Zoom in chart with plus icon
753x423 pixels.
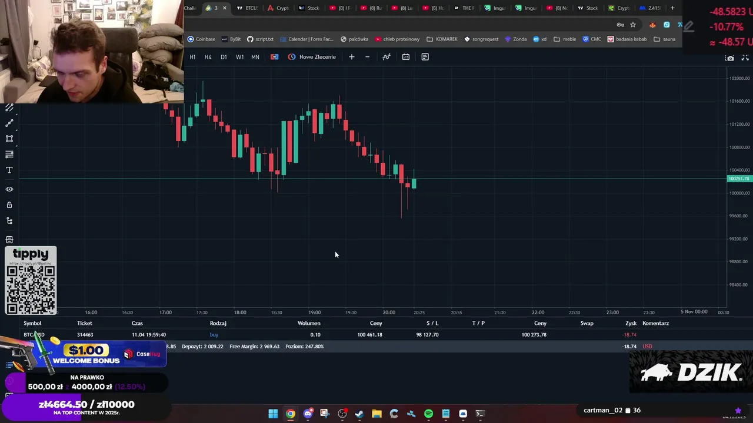pos(352,57)
